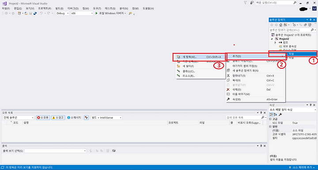The image size is (318, 170).
Task: Collapse the Project2 tree node
Action: coord(272,39)
